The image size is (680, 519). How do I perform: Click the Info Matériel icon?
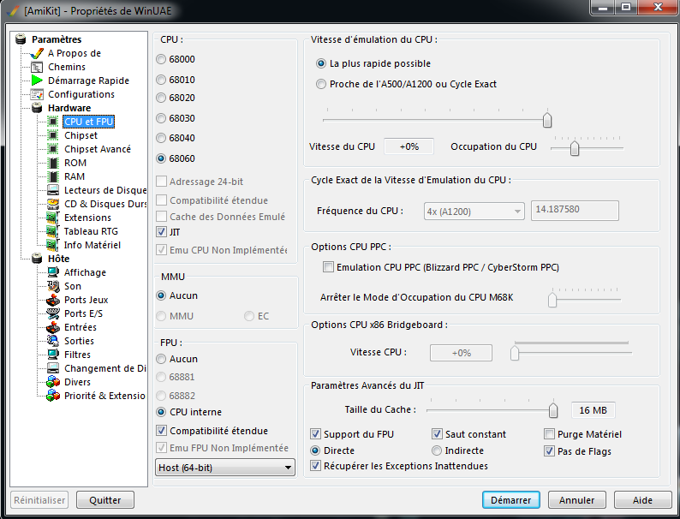[53, 245]
